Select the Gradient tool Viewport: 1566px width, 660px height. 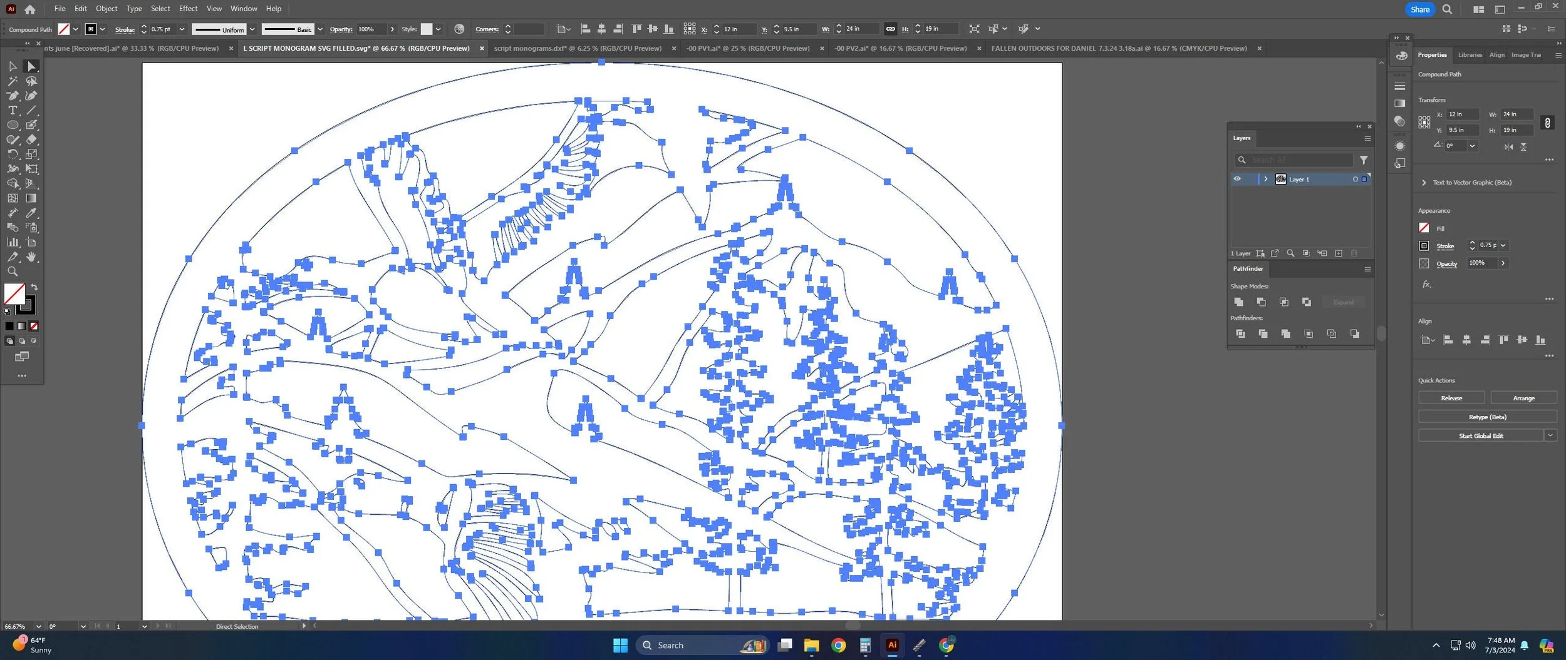click(x=31, y=198)
